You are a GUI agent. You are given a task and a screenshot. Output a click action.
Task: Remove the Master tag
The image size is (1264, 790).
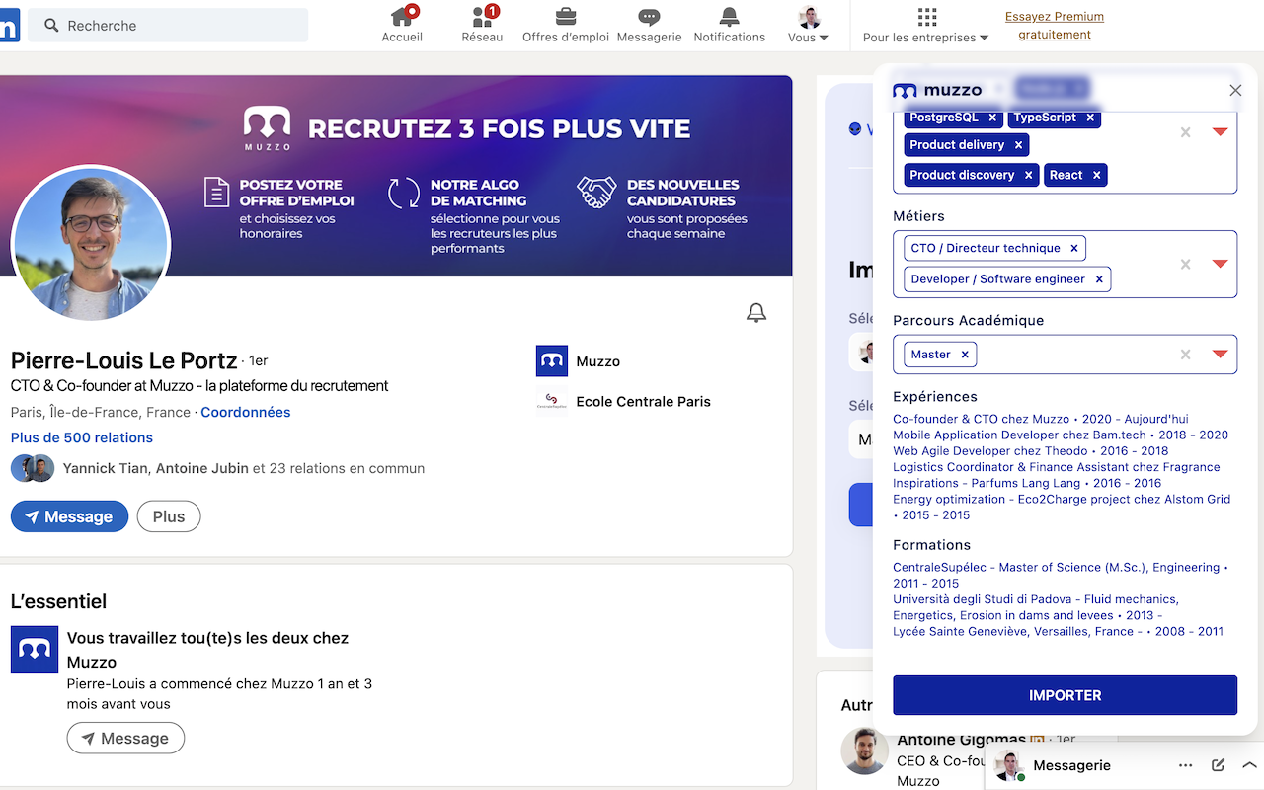965,355
